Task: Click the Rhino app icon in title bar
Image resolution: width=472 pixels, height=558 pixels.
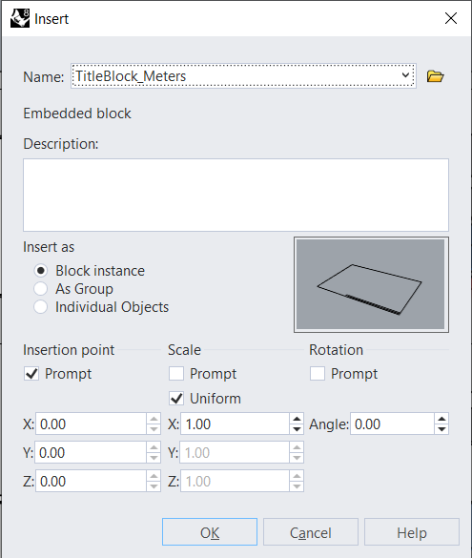Action: [x=20, y=18]
